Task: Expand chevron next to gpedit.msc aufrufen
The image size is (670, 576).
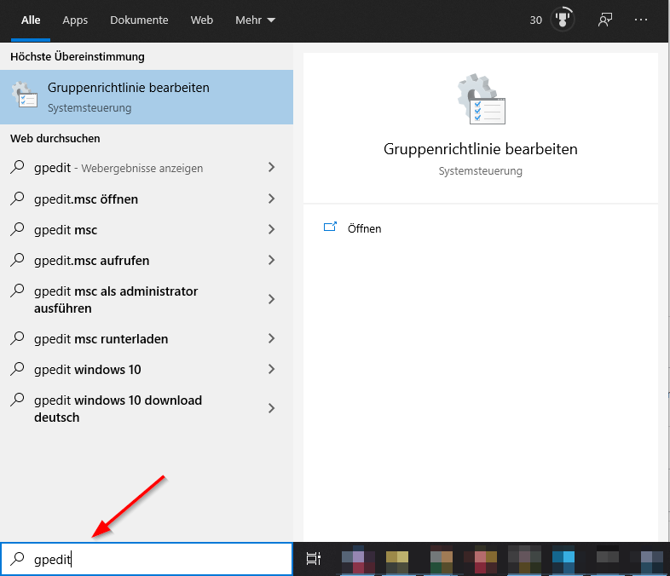Action: [271, 260]
